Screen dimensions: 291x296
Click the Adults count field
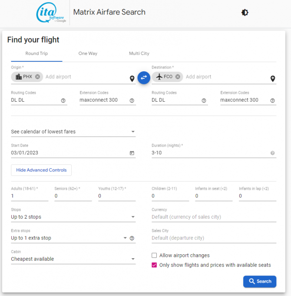pyautogui.click(x=30, y=196)
